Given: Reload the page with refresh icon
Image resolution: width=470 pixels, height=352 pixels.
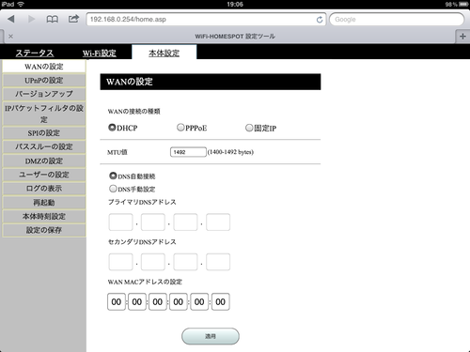Looking at the screenshot, I should click(320, 20).
